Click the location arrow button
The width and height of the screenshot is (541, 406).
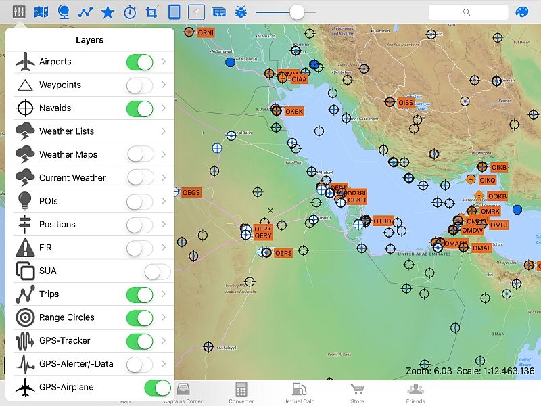point(196,12)
